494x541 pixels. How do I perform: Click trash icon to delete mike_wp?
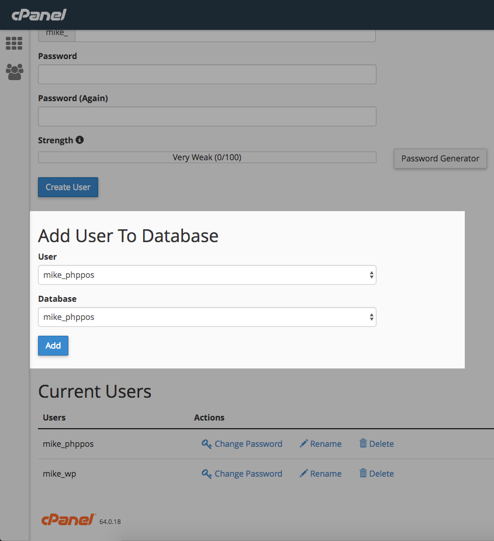pos(363,474)
